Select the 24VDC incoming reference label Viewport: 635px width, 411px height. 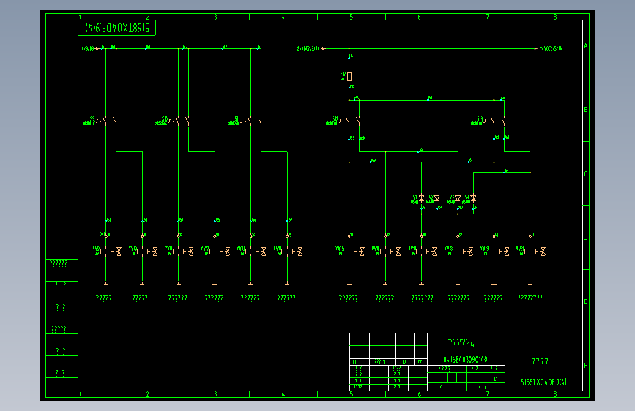pos(308,48)
